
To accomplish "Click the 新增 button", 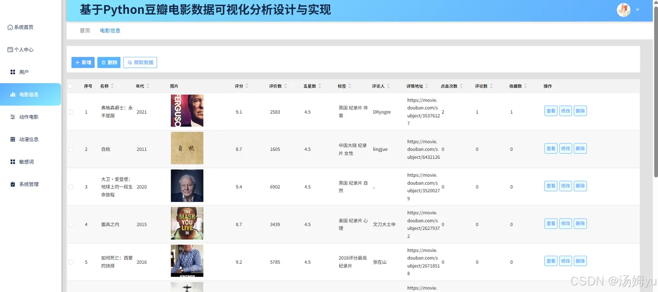I will coord(83,63).
